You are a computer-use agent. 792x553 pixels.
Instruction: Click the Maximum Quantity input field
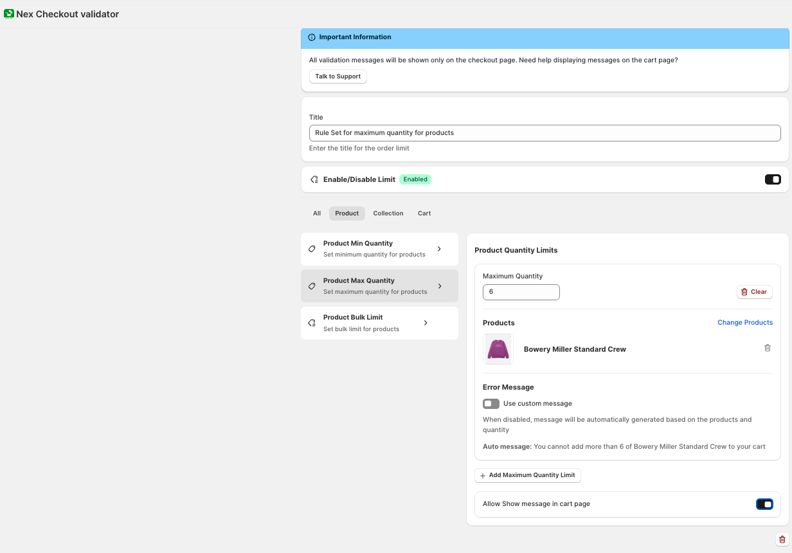(521, 292)
